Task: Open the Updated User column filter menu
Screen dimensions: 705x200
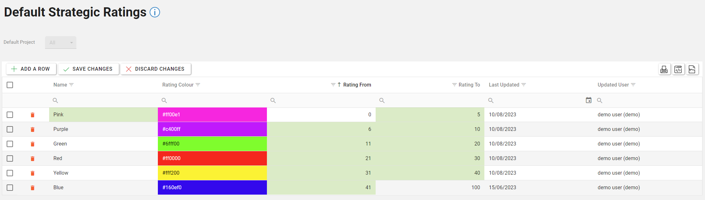Action: click(633, 85)
